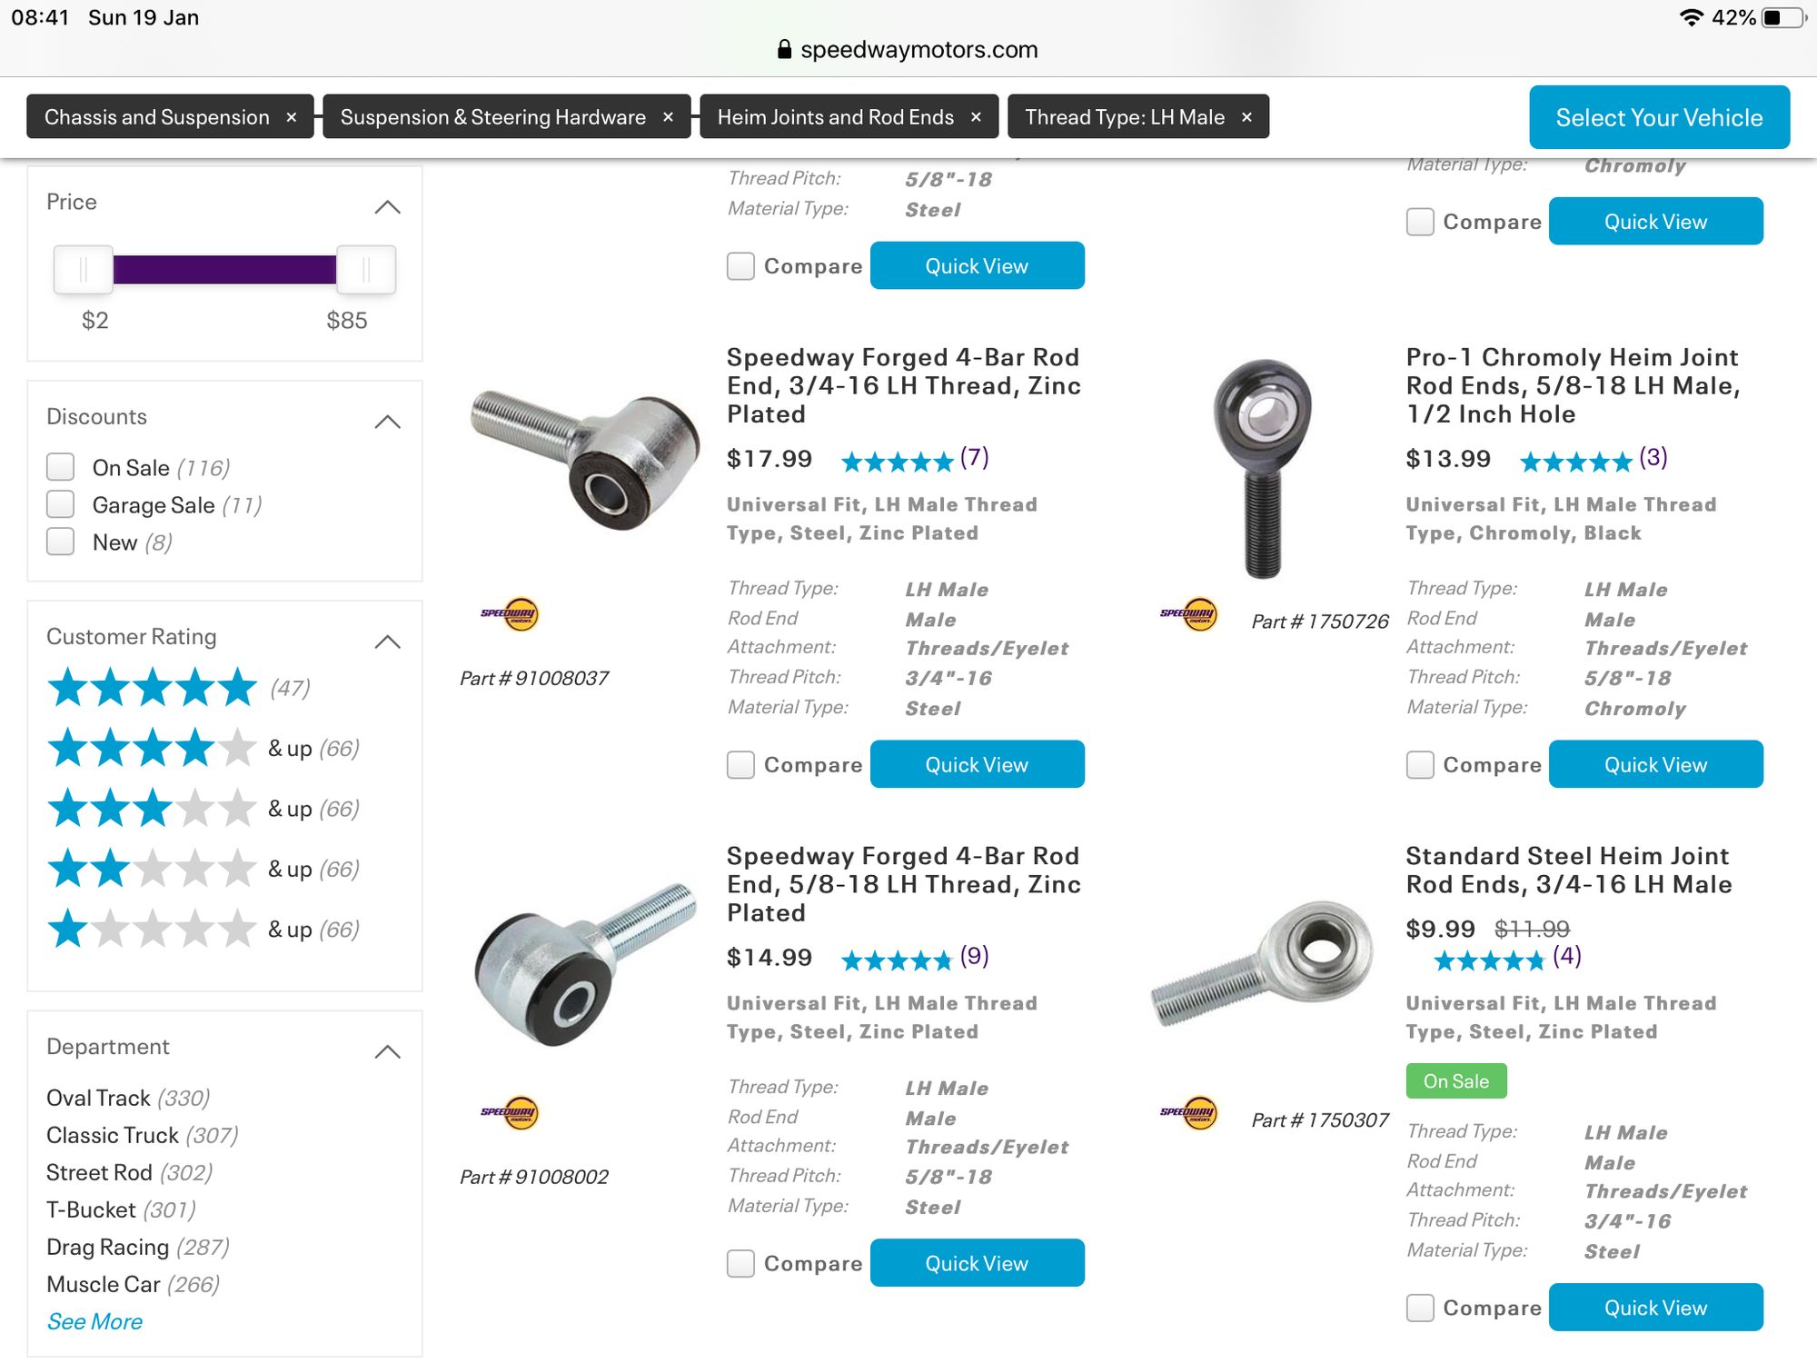
Task: Filter by five-star customer rating
Action: click(178, 688)
